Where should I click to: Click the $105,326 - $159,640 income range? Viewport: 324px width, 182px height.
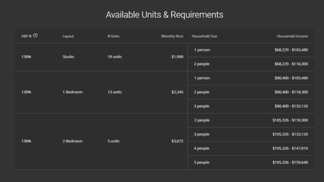click(290, 162)
